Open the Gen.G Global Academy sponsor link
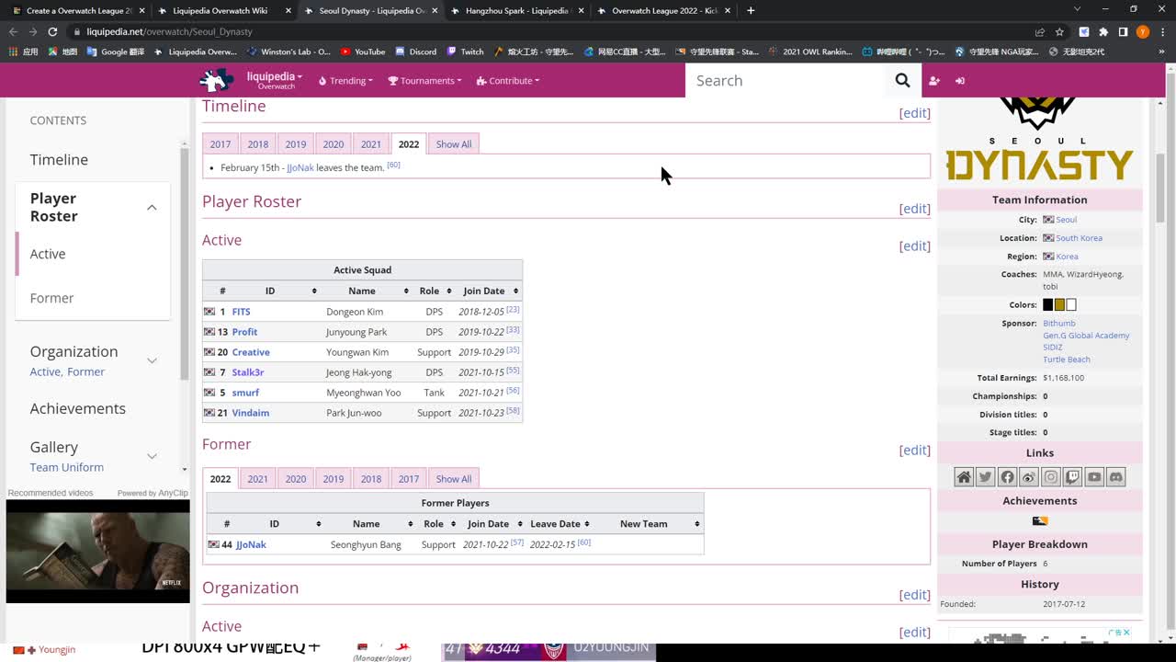1176x662 pixels. pos(1086,336)
